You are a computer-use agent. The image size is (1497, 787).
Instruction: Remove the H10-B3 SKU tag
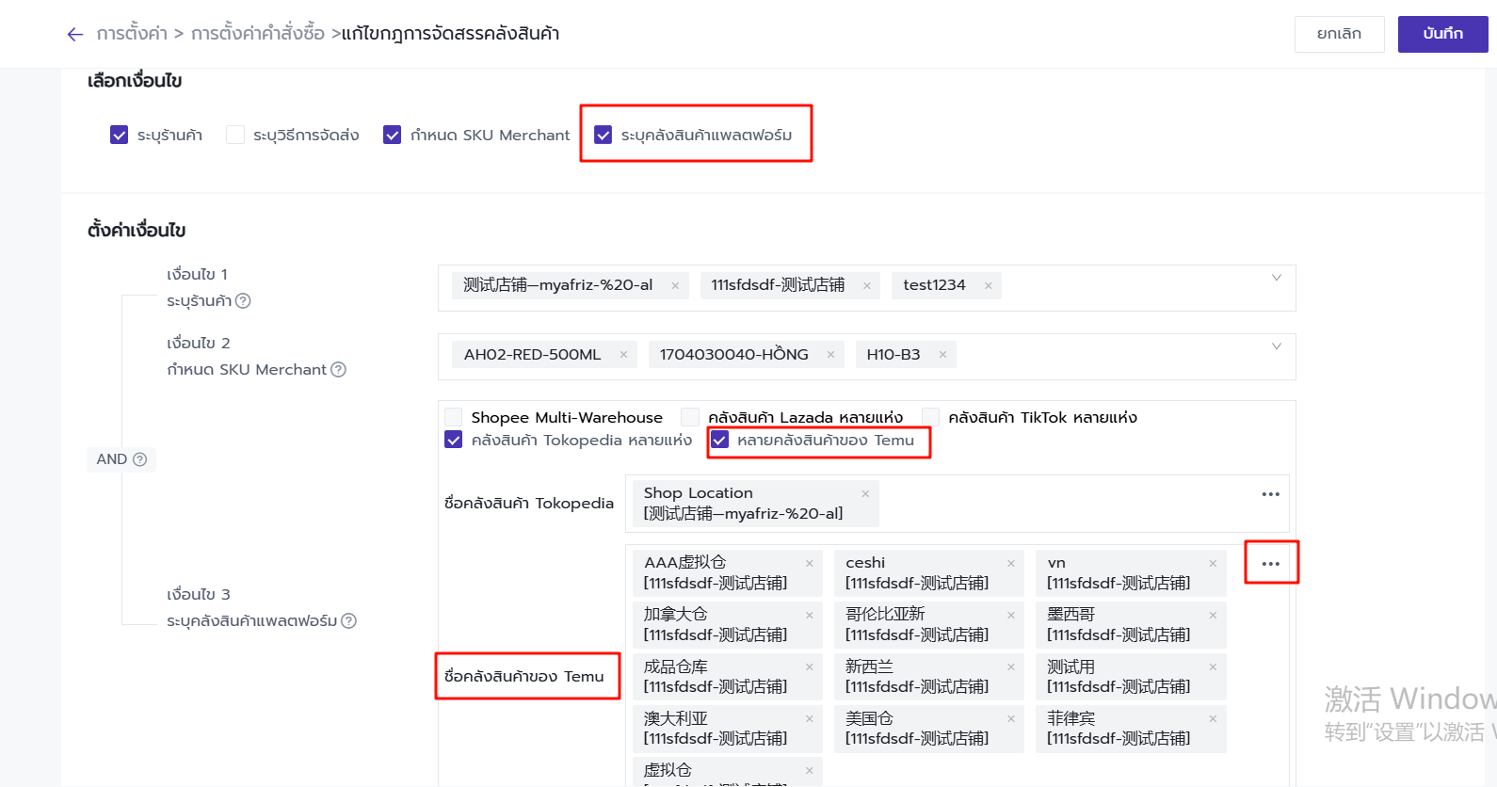[942, 355]
